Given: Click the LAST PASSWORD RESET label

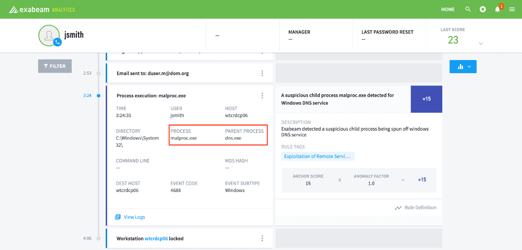Looking at the screenshot, I should (388, 32).
